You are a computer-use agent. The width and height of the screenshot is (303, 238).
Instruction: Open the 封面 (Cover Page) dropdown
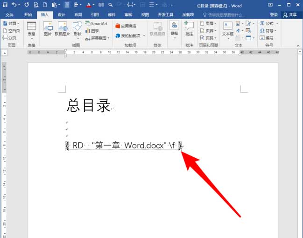coord(11,24)
